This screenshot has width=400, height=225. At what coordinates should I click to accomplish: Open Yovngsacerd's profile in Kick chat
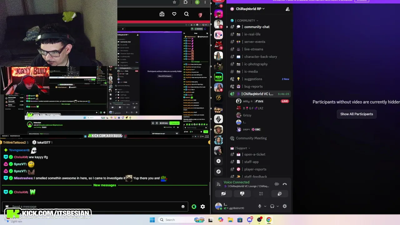tap(19, 150)
